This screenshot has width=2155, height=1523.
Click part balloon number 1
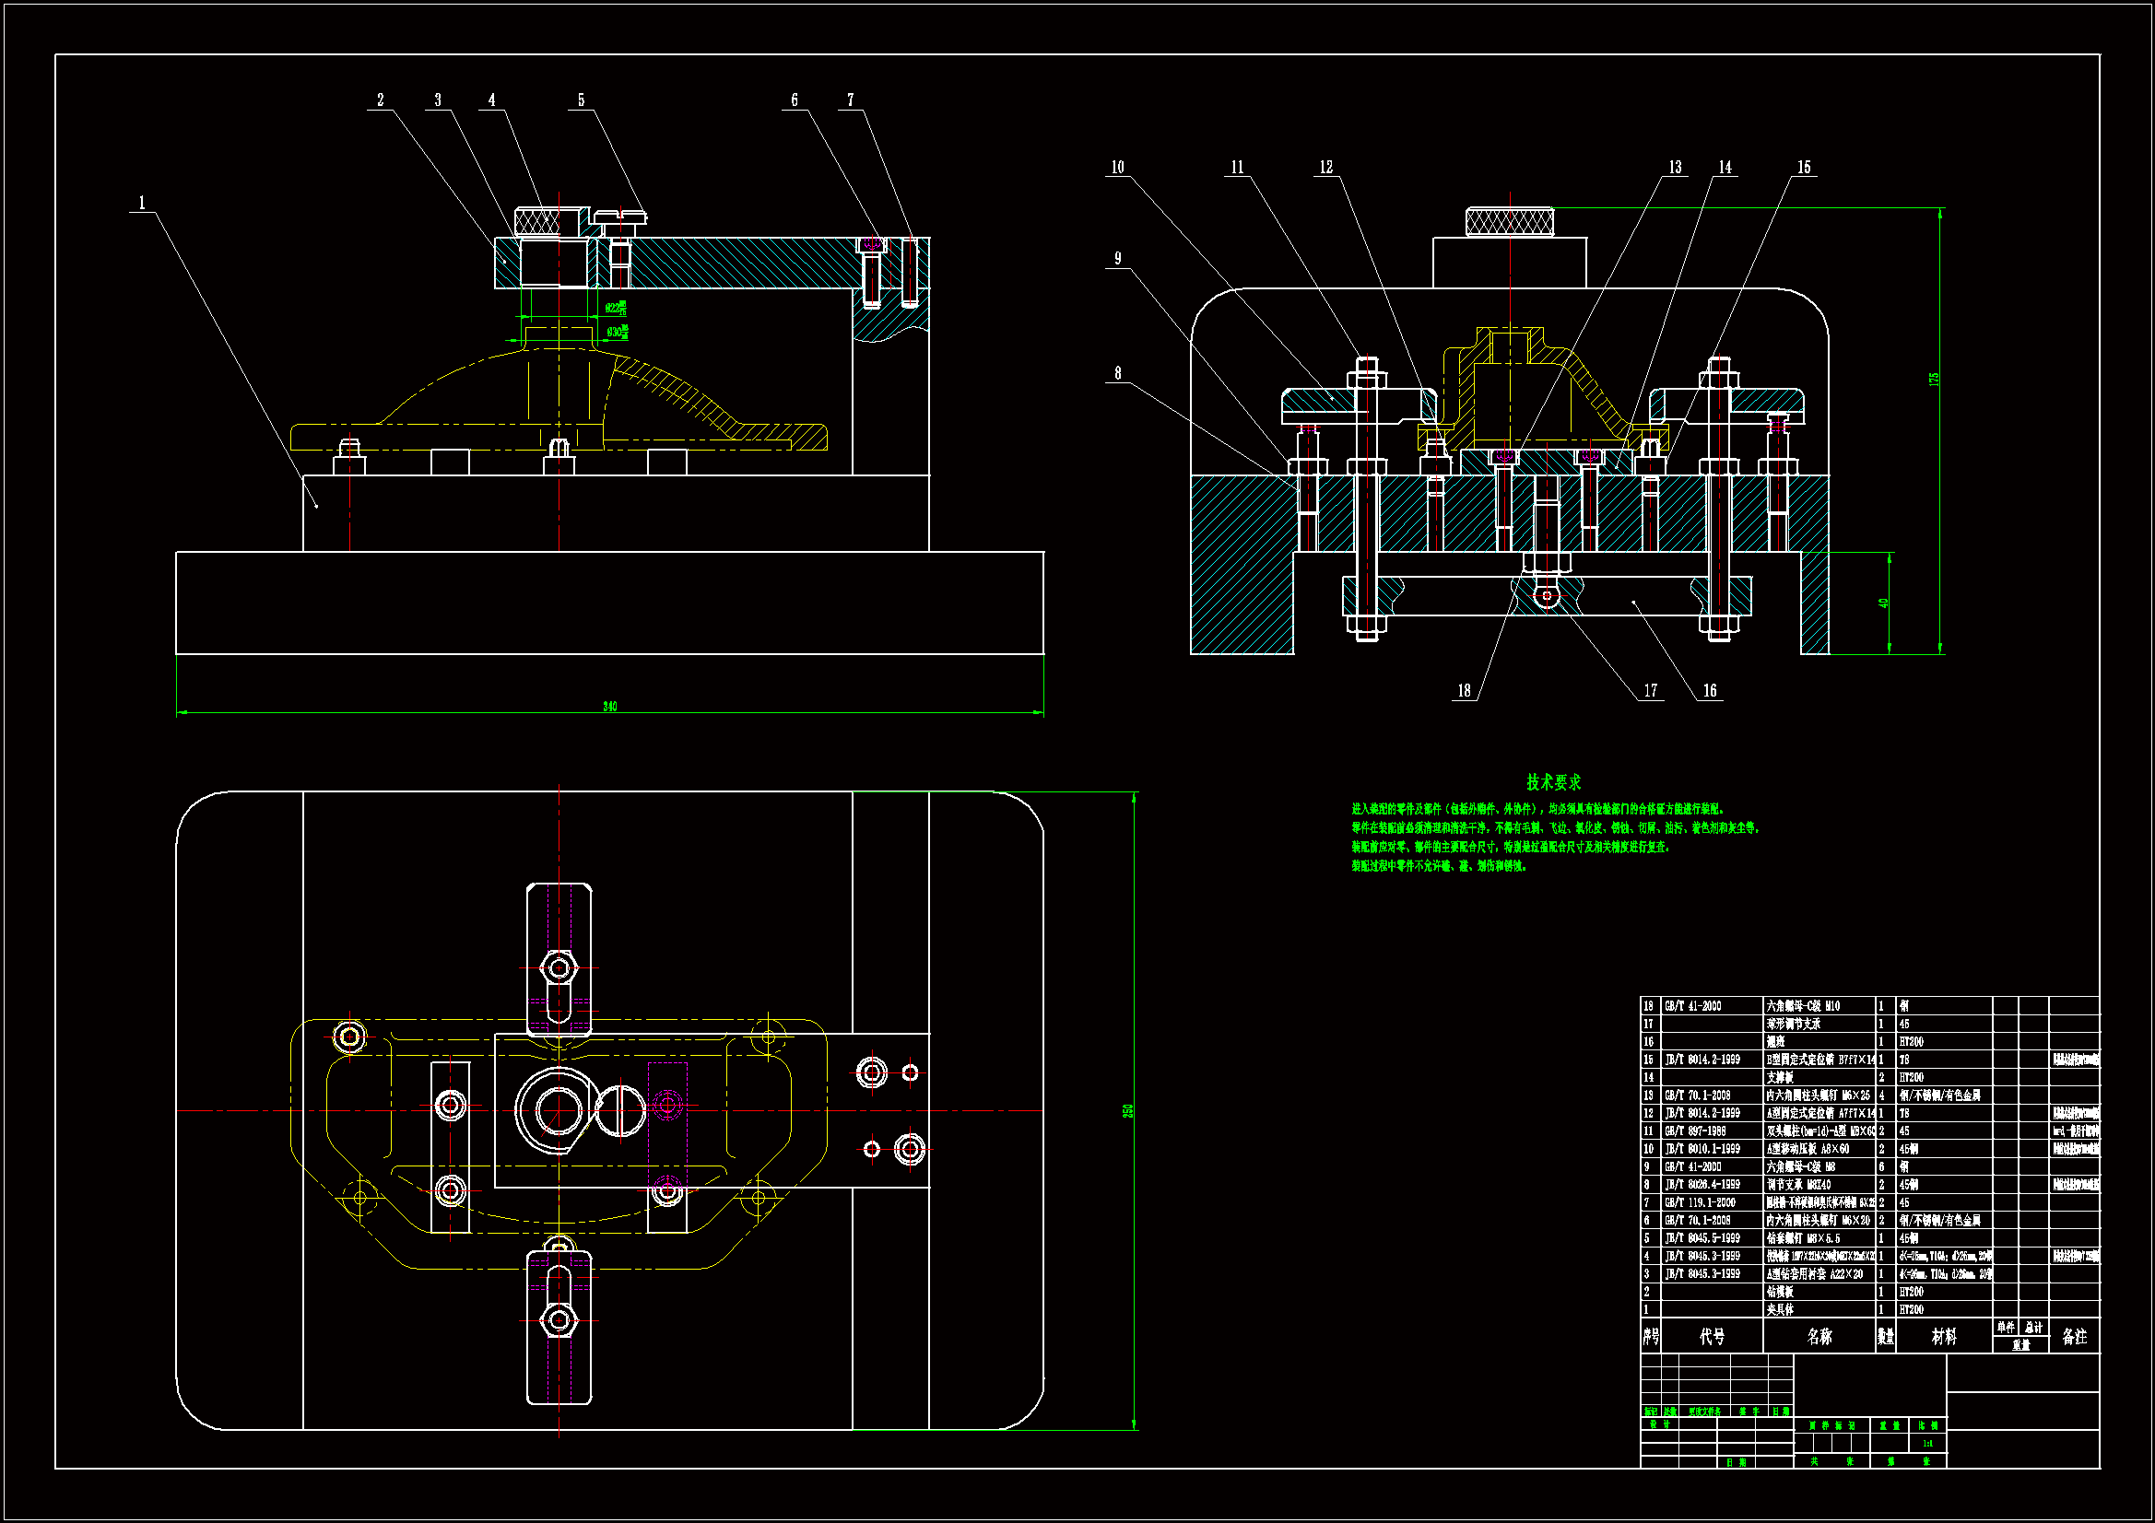[x=142, y=203]
